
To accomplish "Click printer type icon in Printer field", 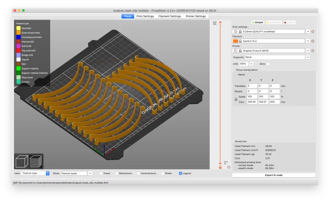I will click(235, 50).
